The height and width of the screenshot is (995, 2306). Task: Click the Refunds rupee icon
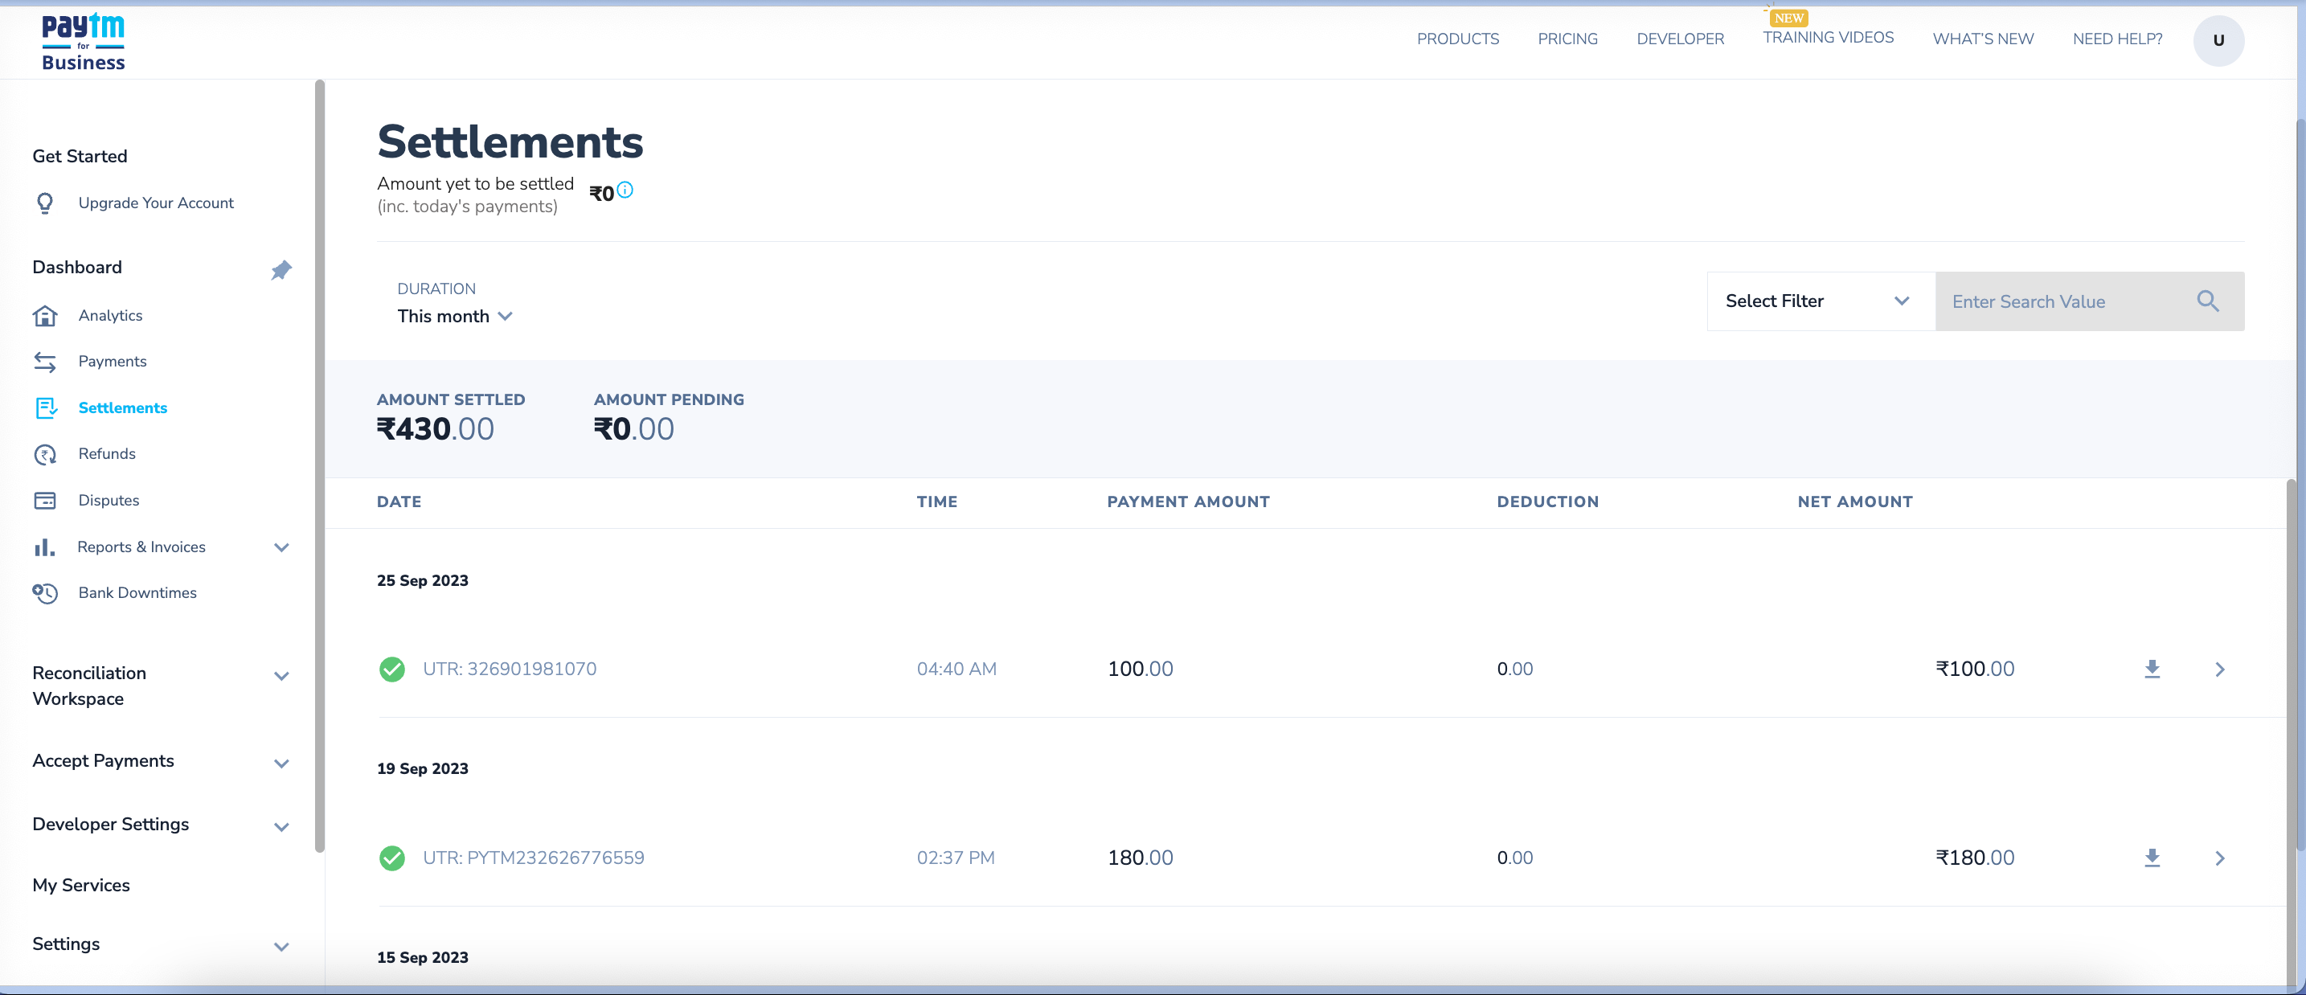point(45,455)
